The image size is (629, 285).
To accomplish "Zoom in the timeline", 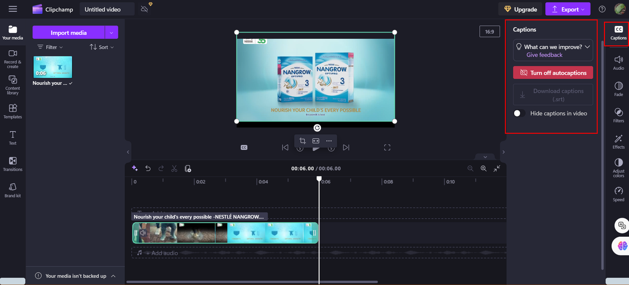I will [484, 169].
